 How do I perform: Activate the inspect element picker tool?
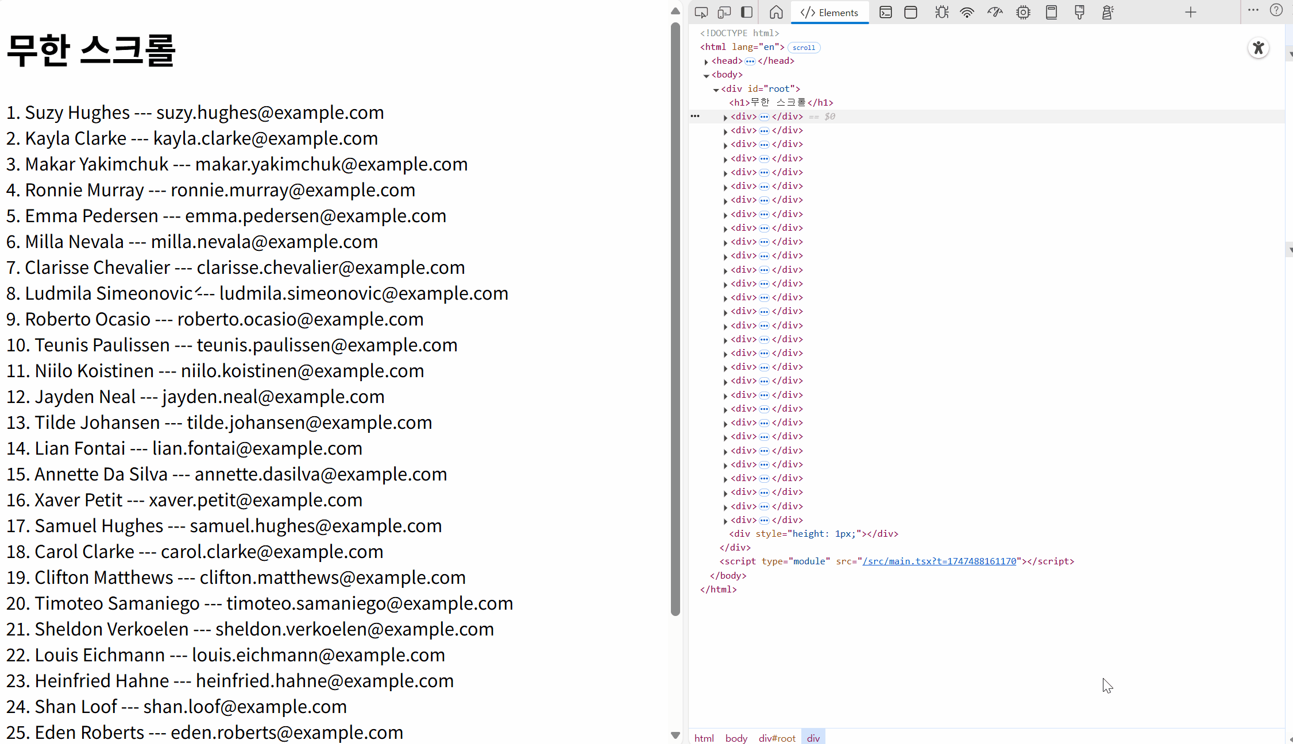[x=701, y=12]
